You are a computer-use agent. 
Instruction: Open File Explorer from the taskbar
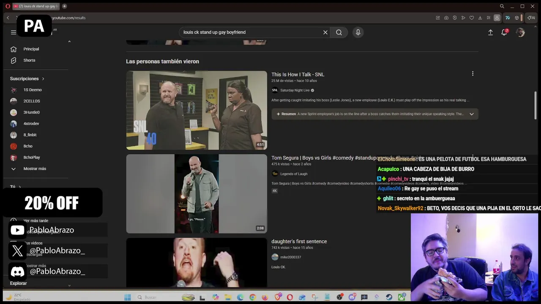(228, 297)
